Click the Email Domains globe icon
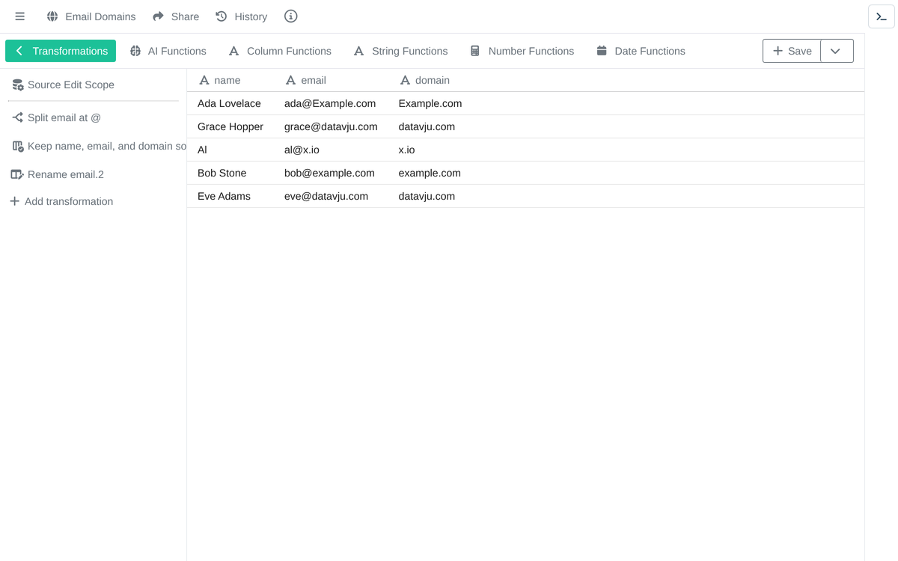The width and height of the screenshot is (898, 561). click(x=52, y=16)
